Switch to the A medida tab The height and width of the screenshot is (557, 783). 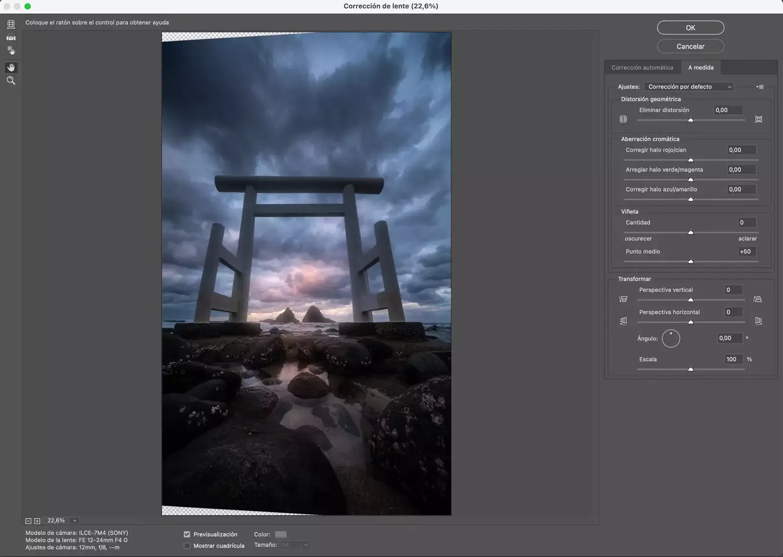tap(701, 67)
